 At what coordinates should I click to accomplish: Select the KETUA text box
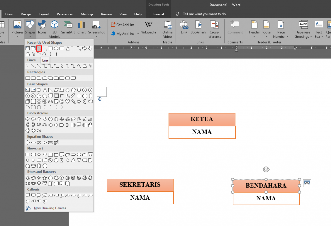click(x=202, y=119)
